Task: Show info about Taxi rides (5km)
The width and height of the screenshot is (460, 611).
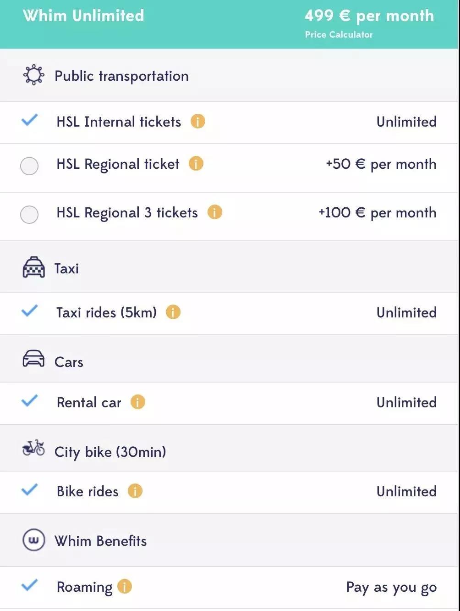Action: tap(173, 312)
